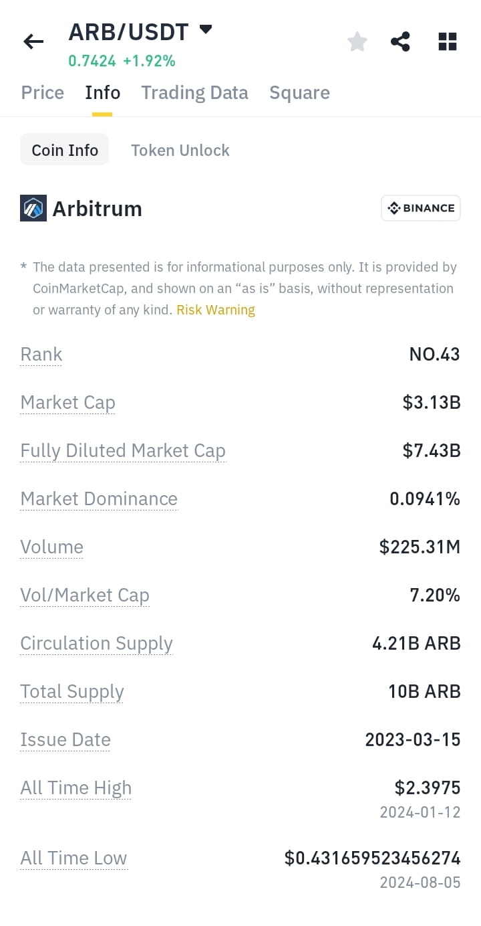Tap the Fully Diluted Market Cap label

123,451
